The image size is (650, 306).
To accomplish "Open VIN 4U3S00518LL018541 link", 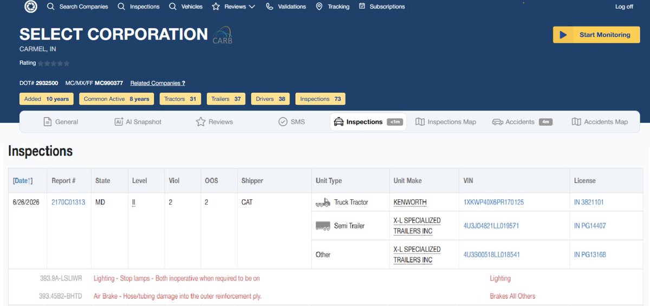I will point(492,255).
